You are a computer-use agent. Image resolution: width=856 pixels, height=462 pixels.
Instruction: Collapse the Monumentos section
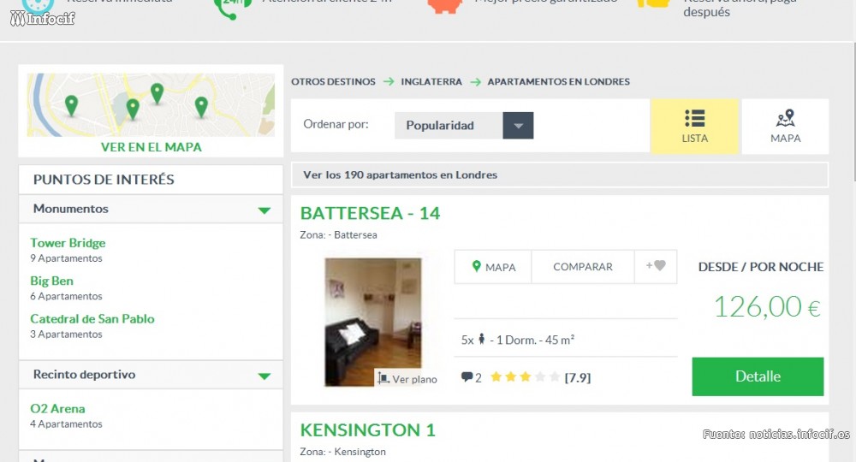[x=264, y=210]
